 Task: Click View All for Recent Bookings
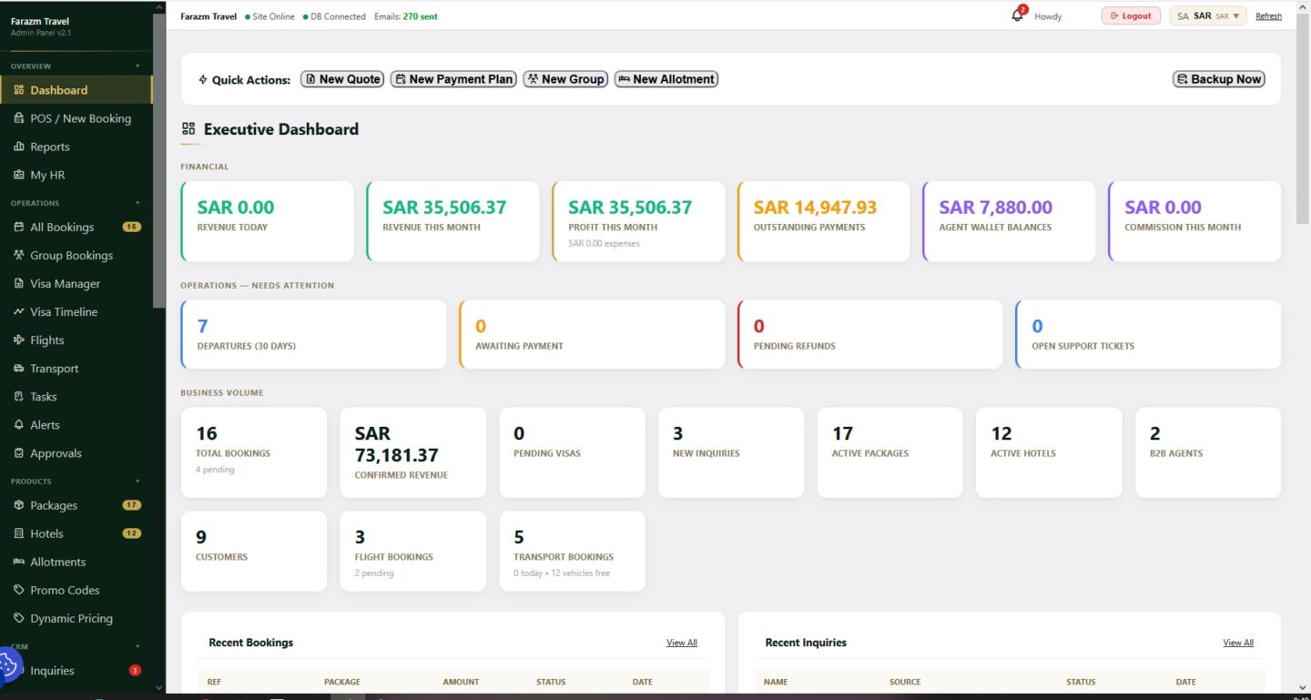pos(682,643)
